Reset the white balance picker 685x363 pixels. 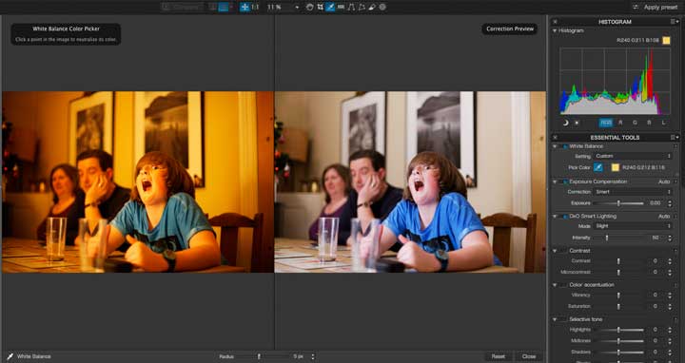click(498, 356)
